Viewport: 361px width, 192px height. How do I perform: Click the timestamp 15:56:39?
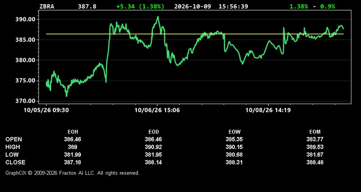click(x=233, y=6)
